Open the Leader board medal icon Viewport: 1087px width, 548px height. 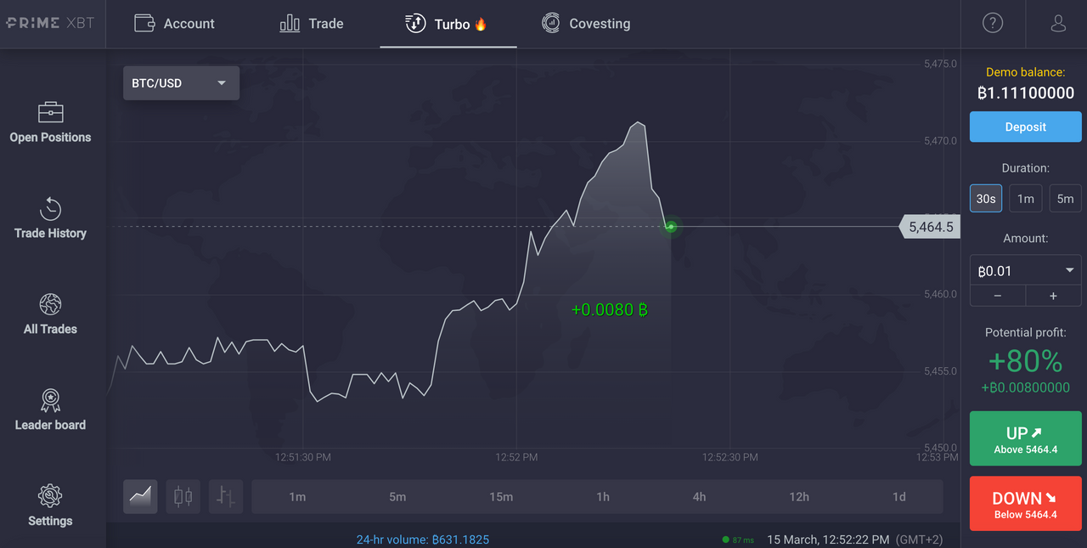pos(50,400)
